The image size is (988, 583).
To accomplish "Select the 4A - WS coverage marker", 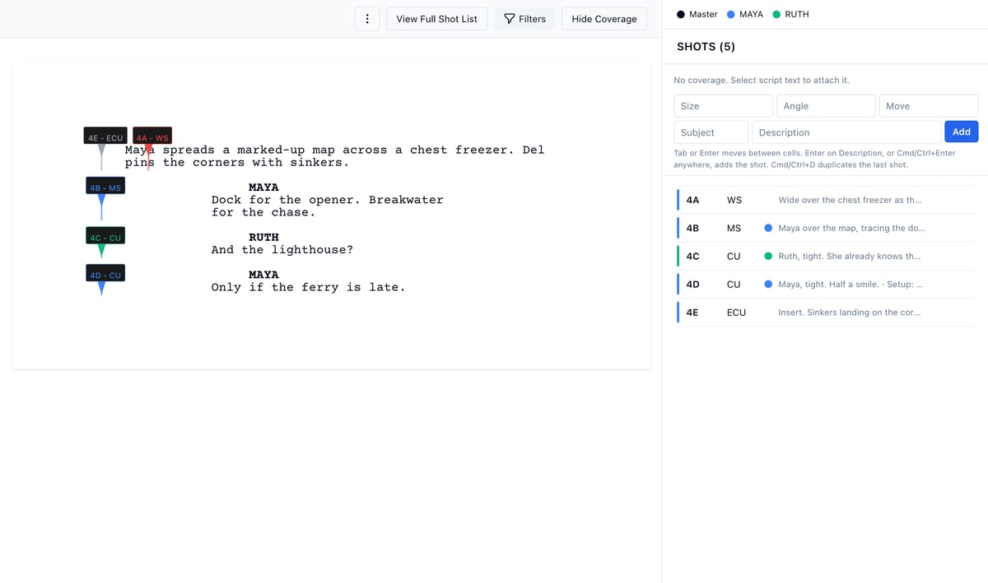I will (152, 137).
